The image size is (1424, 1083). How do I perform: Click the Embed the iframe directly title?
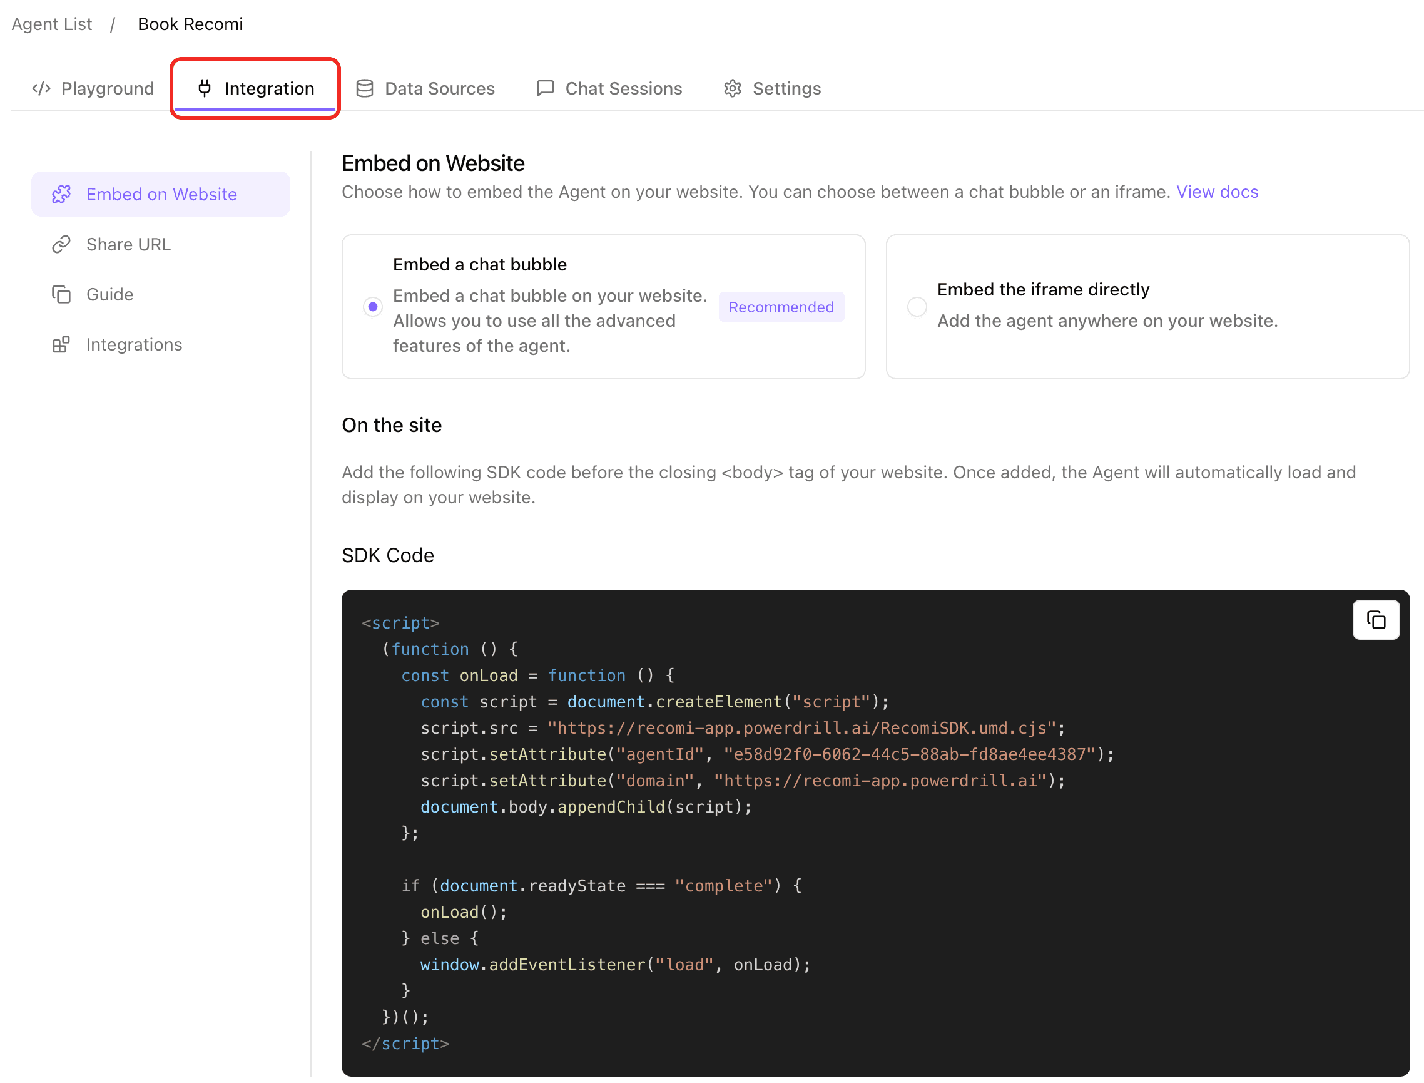tap(1043, 289)
